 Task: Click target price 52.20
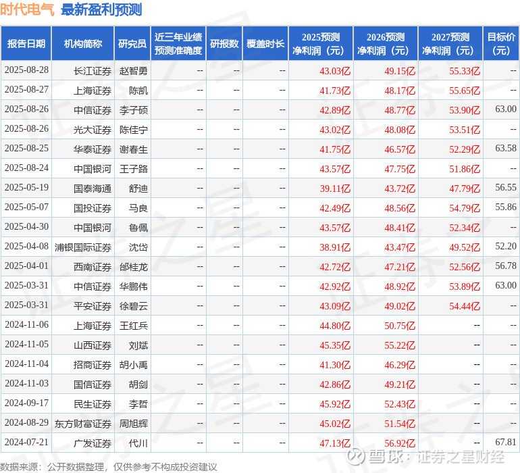tap(506, 246)
